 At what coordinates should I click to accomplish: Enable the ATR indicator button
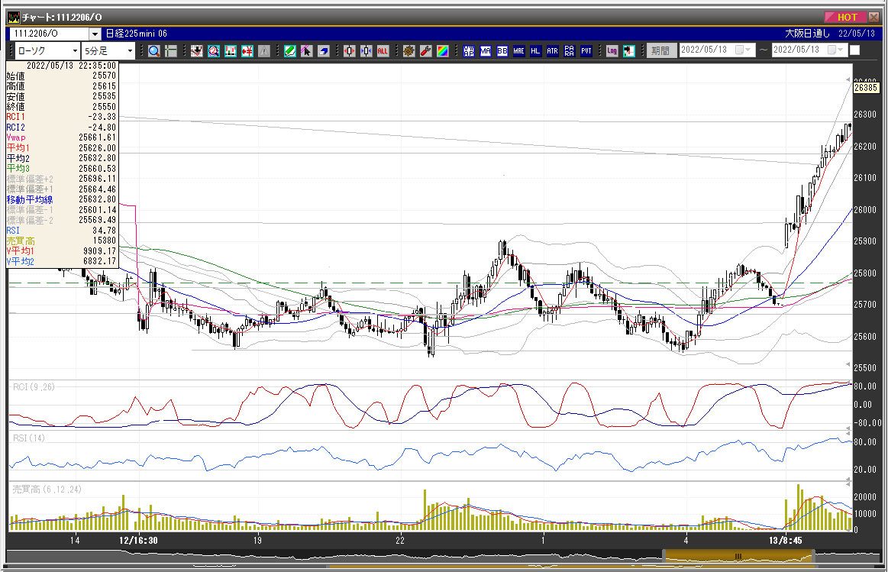pos(552,51)
